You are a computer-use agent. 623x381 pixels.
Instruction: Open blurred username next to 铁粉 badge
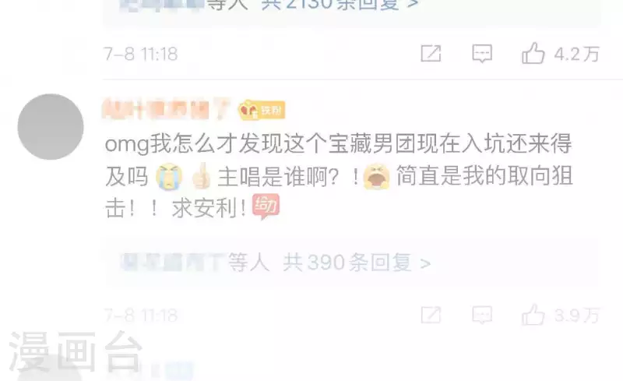pos(166,109)
